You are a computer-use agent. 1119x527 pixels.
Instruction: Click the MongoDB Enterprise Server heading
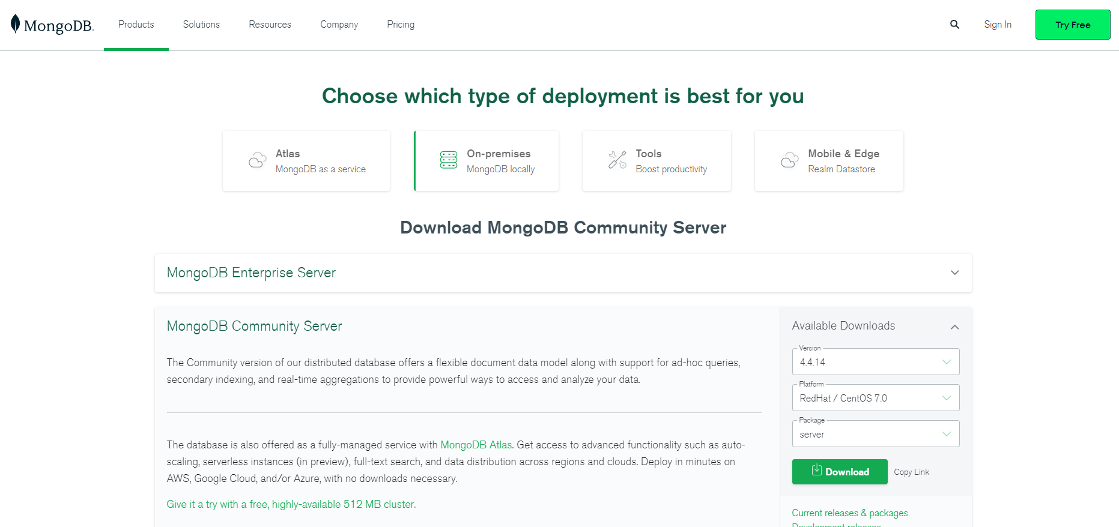tap(251, 273)
